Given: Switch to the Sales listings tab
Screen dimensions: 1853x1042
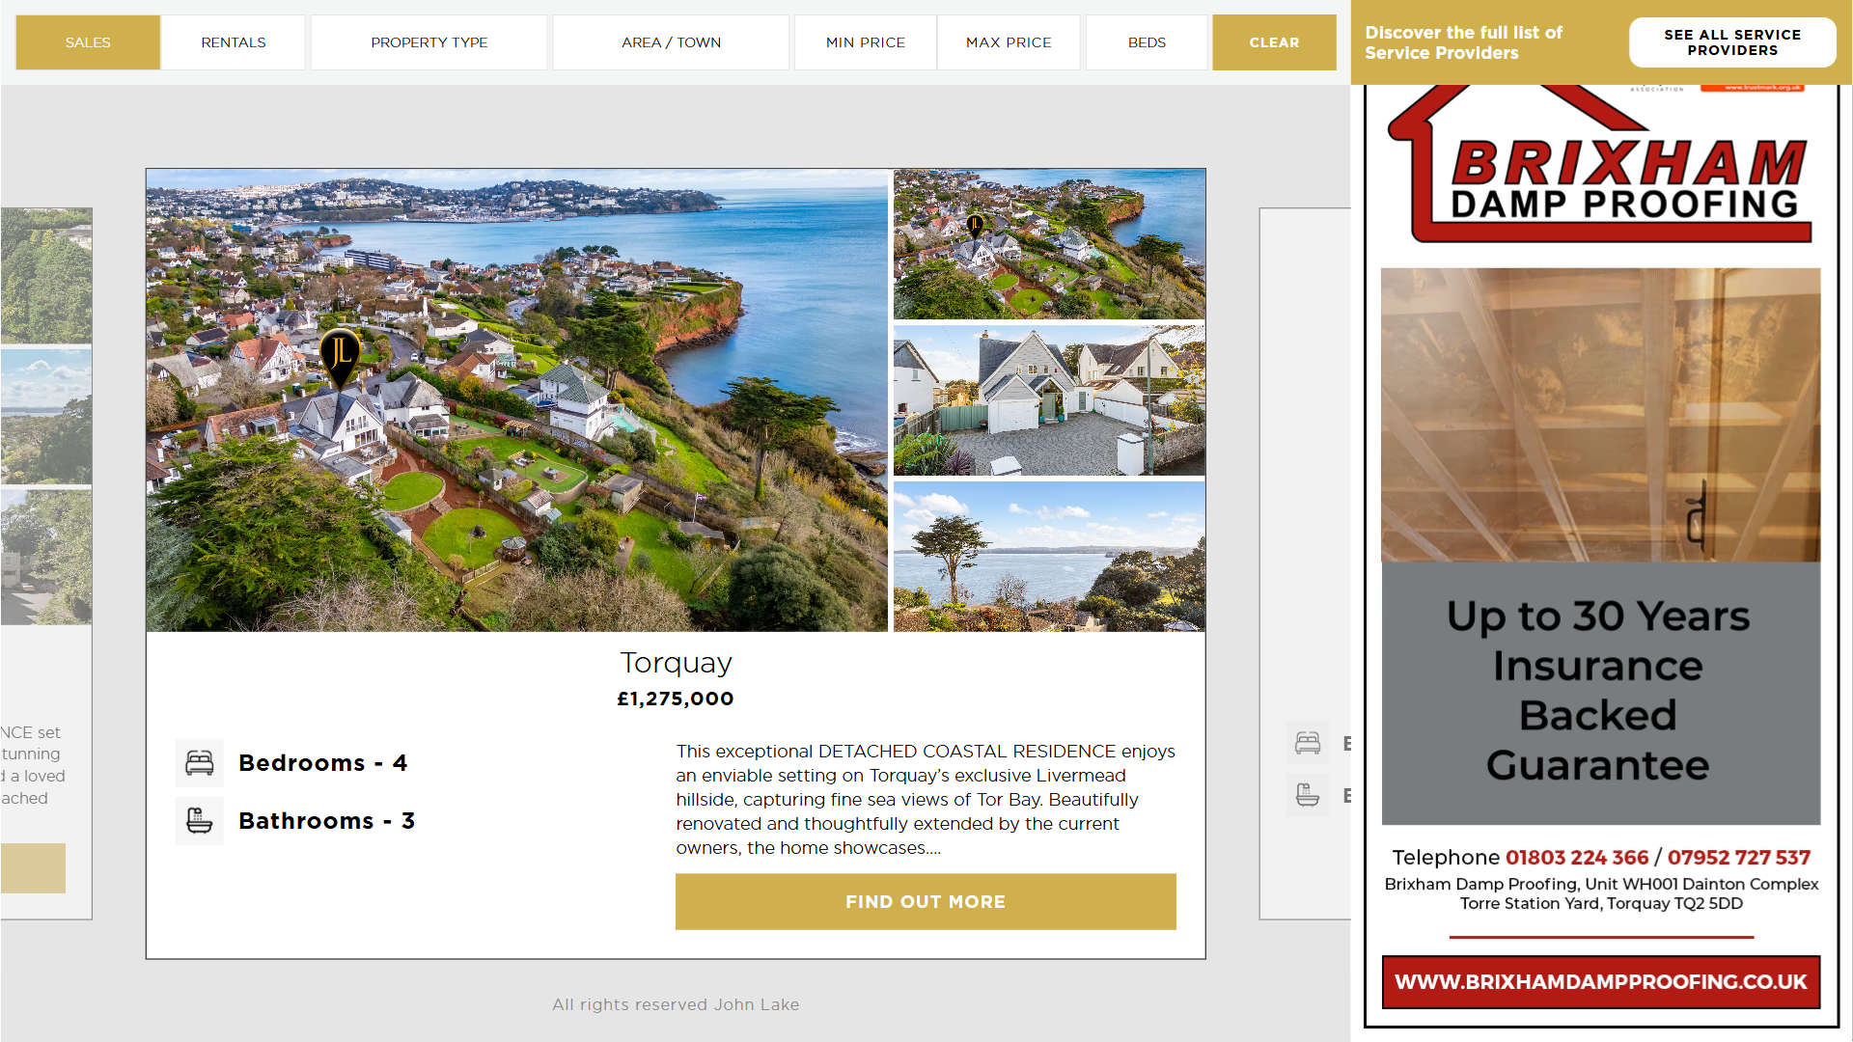Looking at the screenshot, I should (x=88, y=42).
